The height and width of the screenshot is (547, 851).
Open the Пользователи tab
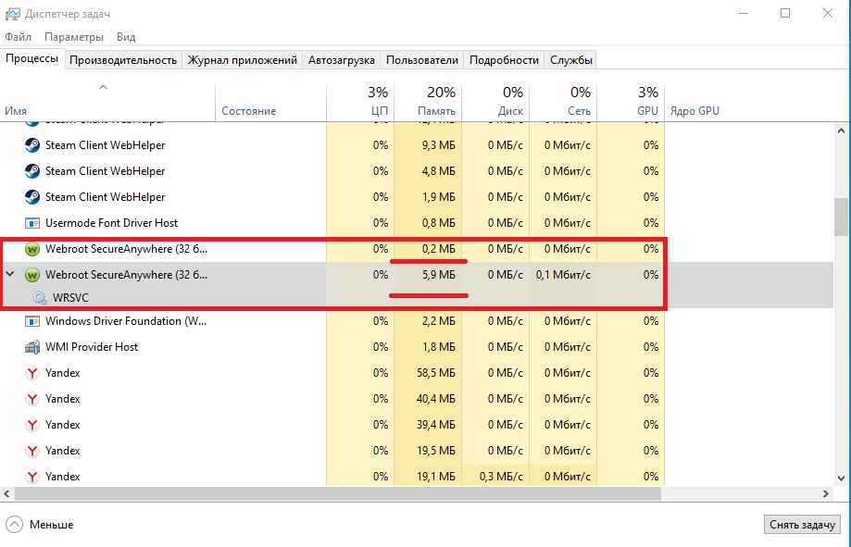(421, 60)
